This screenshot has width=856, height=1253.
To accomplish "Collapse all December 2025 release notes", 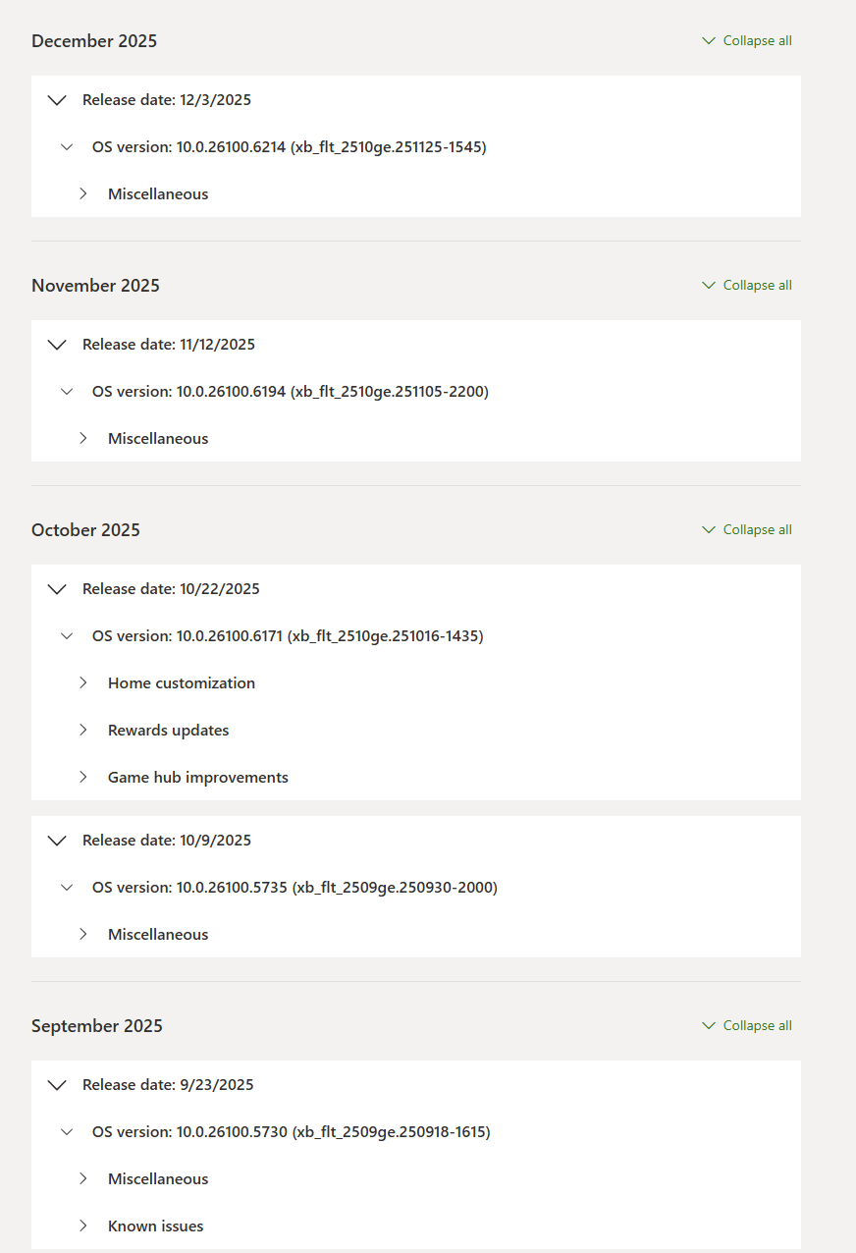I will tap(747, 41).
